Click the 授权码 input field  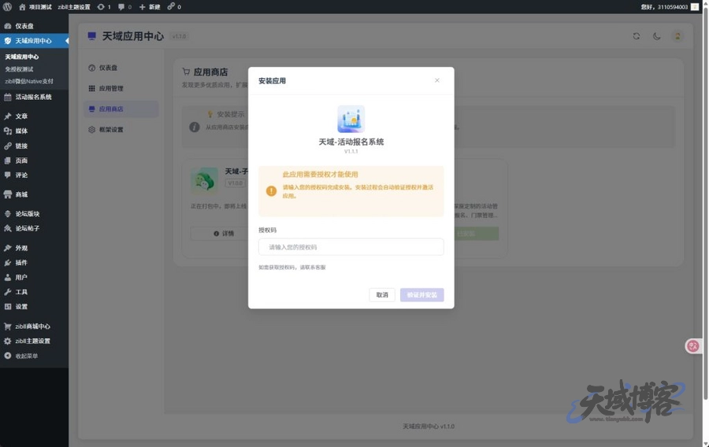pos(351,247)
